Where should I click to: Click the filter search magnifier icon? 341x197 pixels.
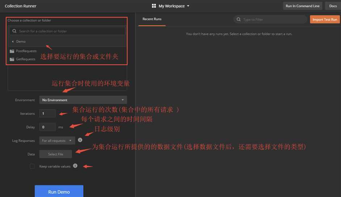click(x=239, y=19)
